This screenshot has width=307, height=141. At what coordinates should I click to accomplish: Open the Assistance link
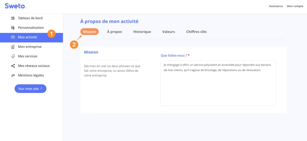[x=276, y=6]
